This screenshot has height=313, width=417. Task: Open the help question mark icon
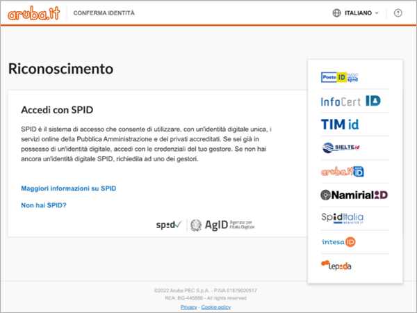tap(398, 13)
